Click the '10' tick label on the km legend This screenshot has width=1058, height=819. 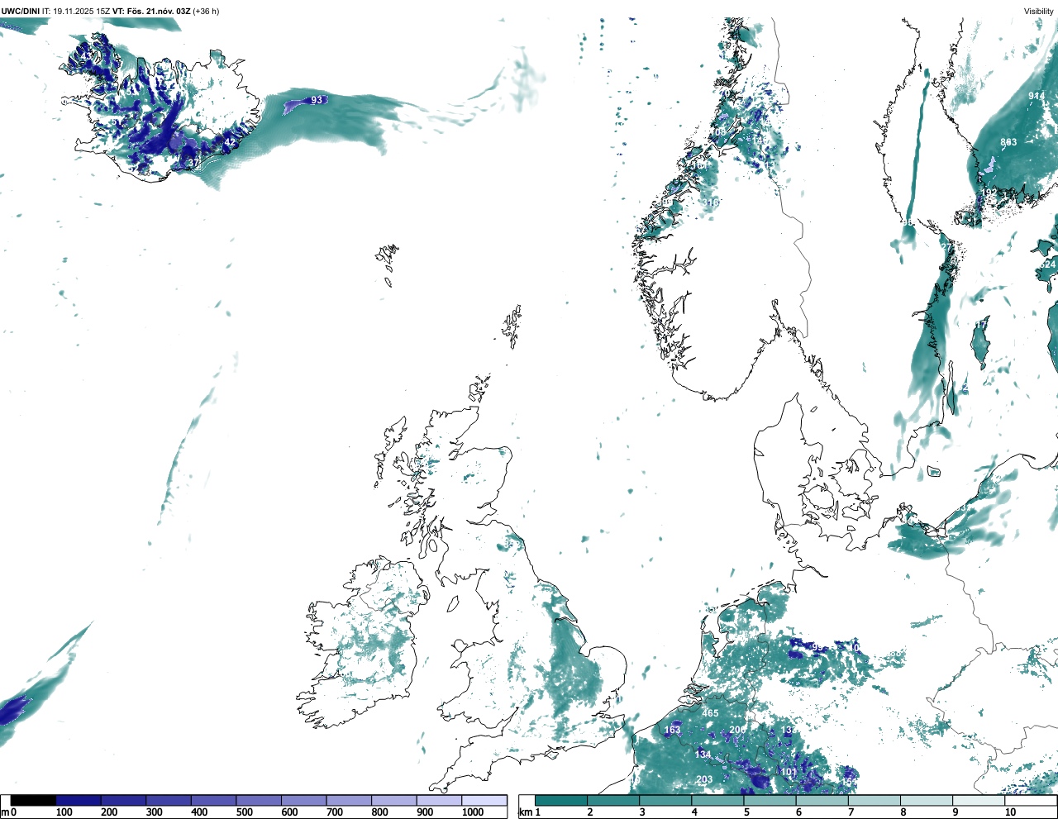[x=1011, y=812]
